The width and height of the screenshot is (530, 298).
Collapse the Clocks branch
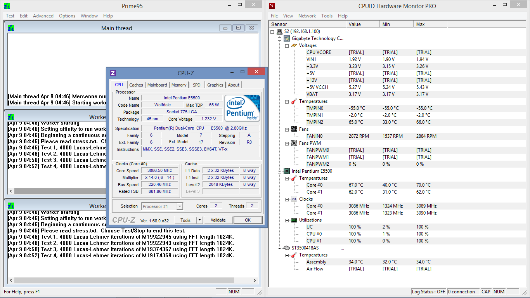pyautogui.click(x=287, y=199)
